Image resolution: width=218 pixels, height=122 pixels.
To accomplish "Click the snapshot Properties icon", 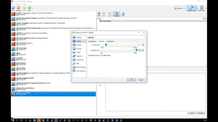I will (x=116, y=14).
